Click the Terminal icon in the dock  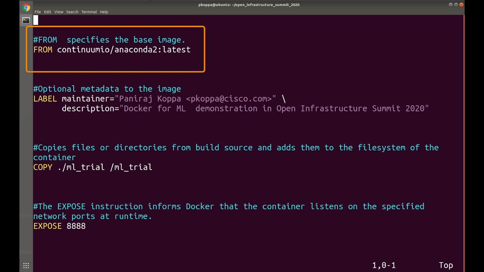pos(26,20)
